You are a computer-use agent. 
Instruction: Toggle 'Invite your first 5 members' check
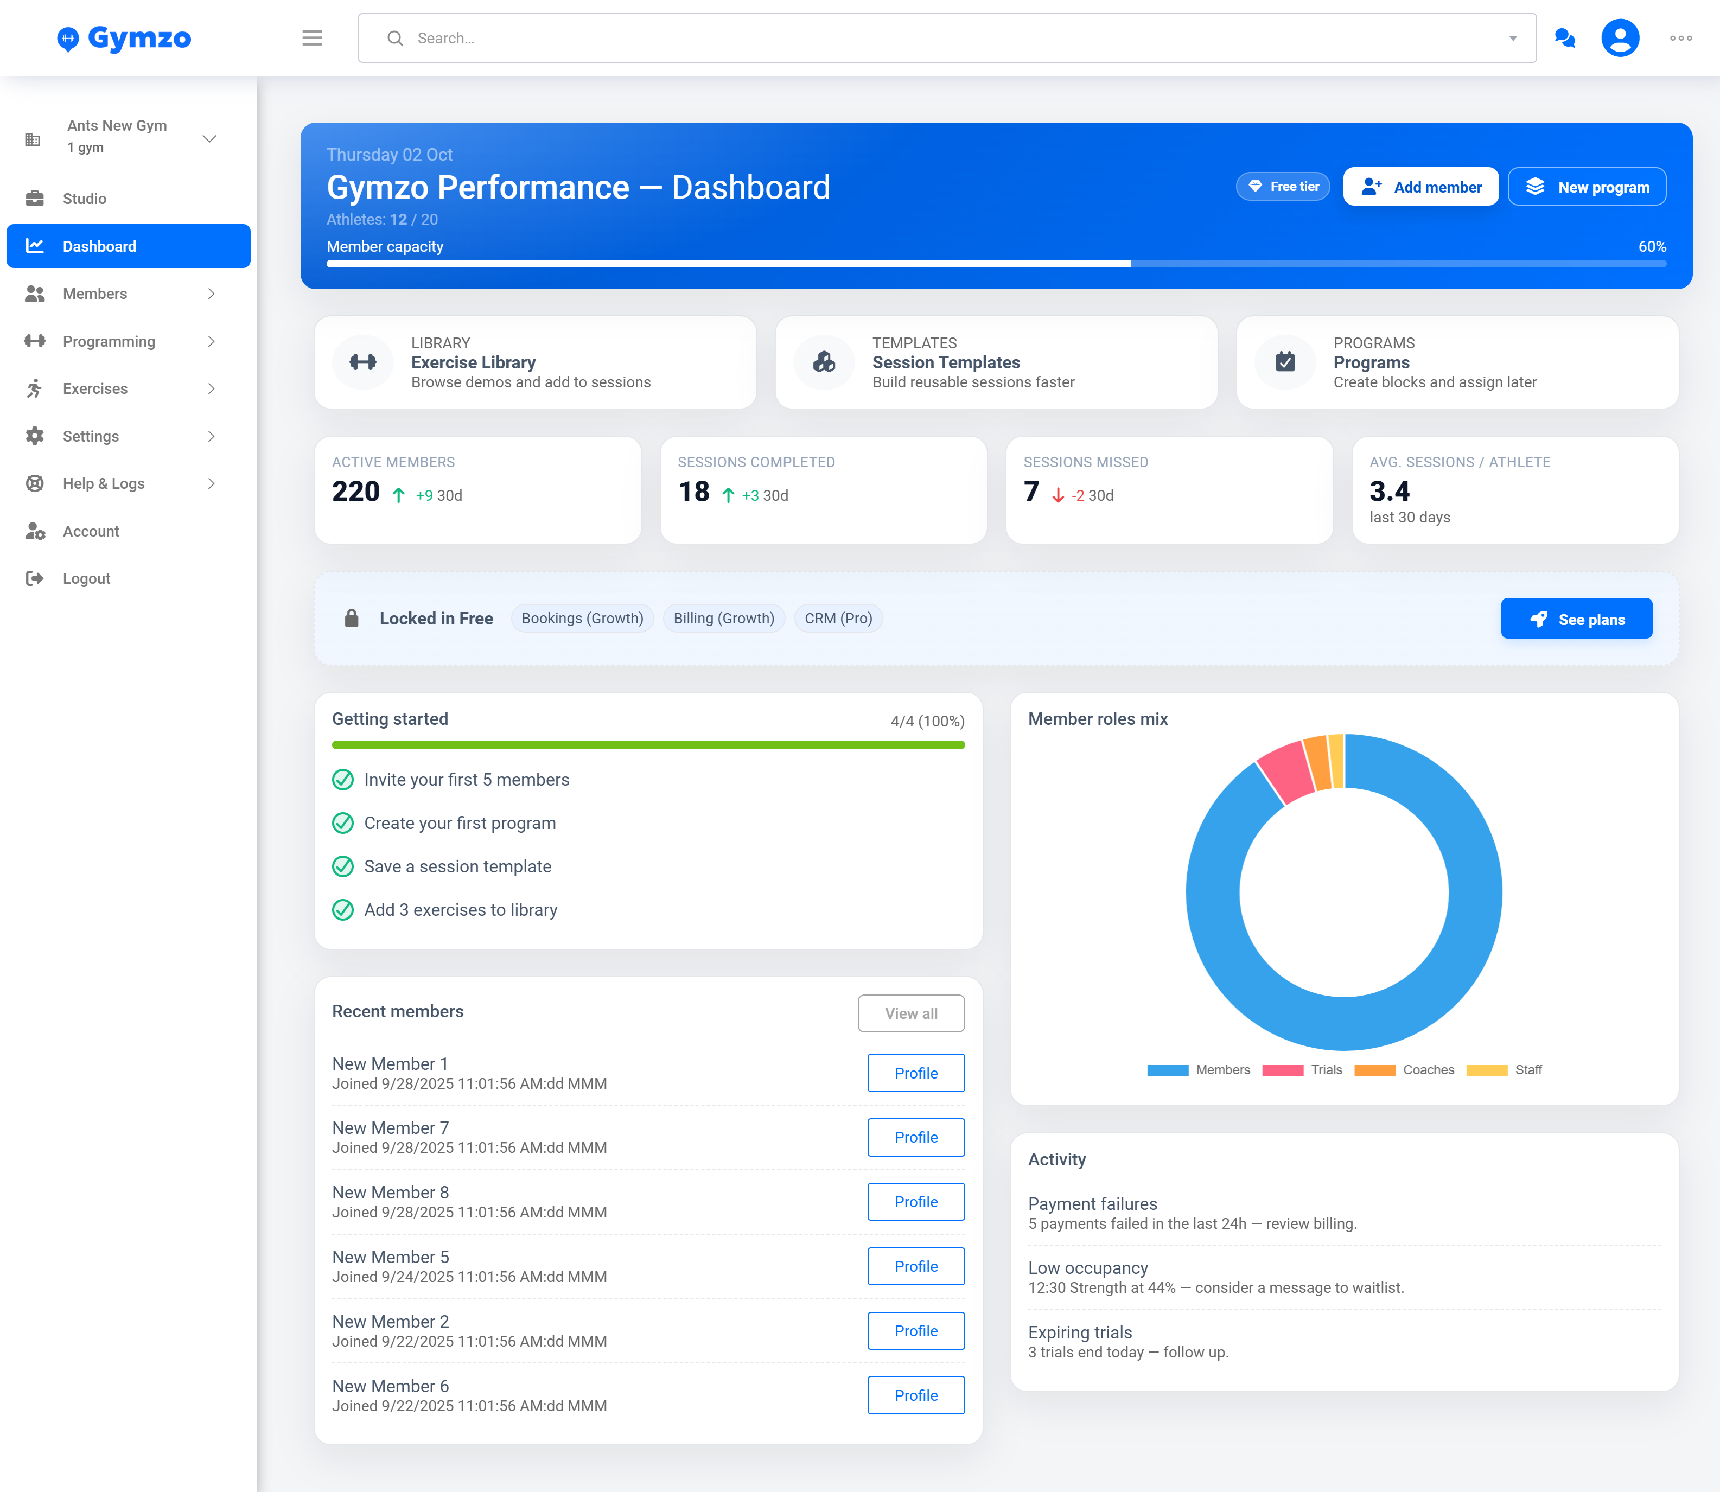click(x=343, y=780)
